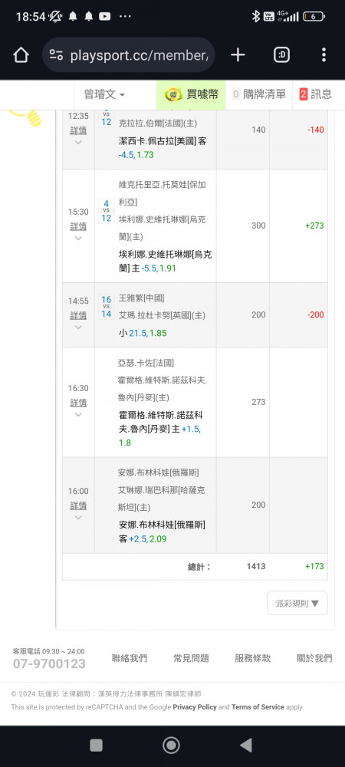Open a new tab with the plus icon
The width and height of the screenshot is (345, 767).
pyautogui.click(x=238, y=54)
